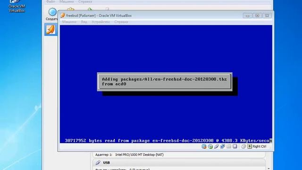The height and width of the screenshot is (170, 302).
Task: Close the freebsd VirtualBox window
Action: [267, 16]
